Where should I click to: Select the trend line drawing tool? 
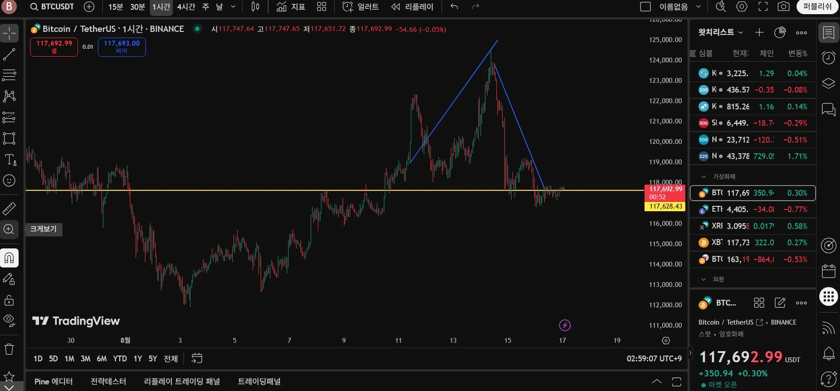point(9,54)
